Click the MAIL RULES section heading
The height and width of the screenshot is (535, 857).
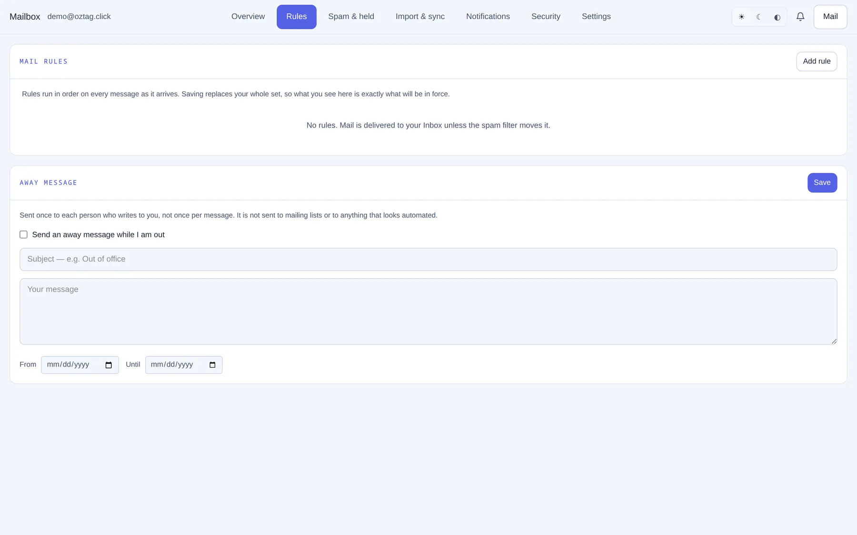pos(44,61)
